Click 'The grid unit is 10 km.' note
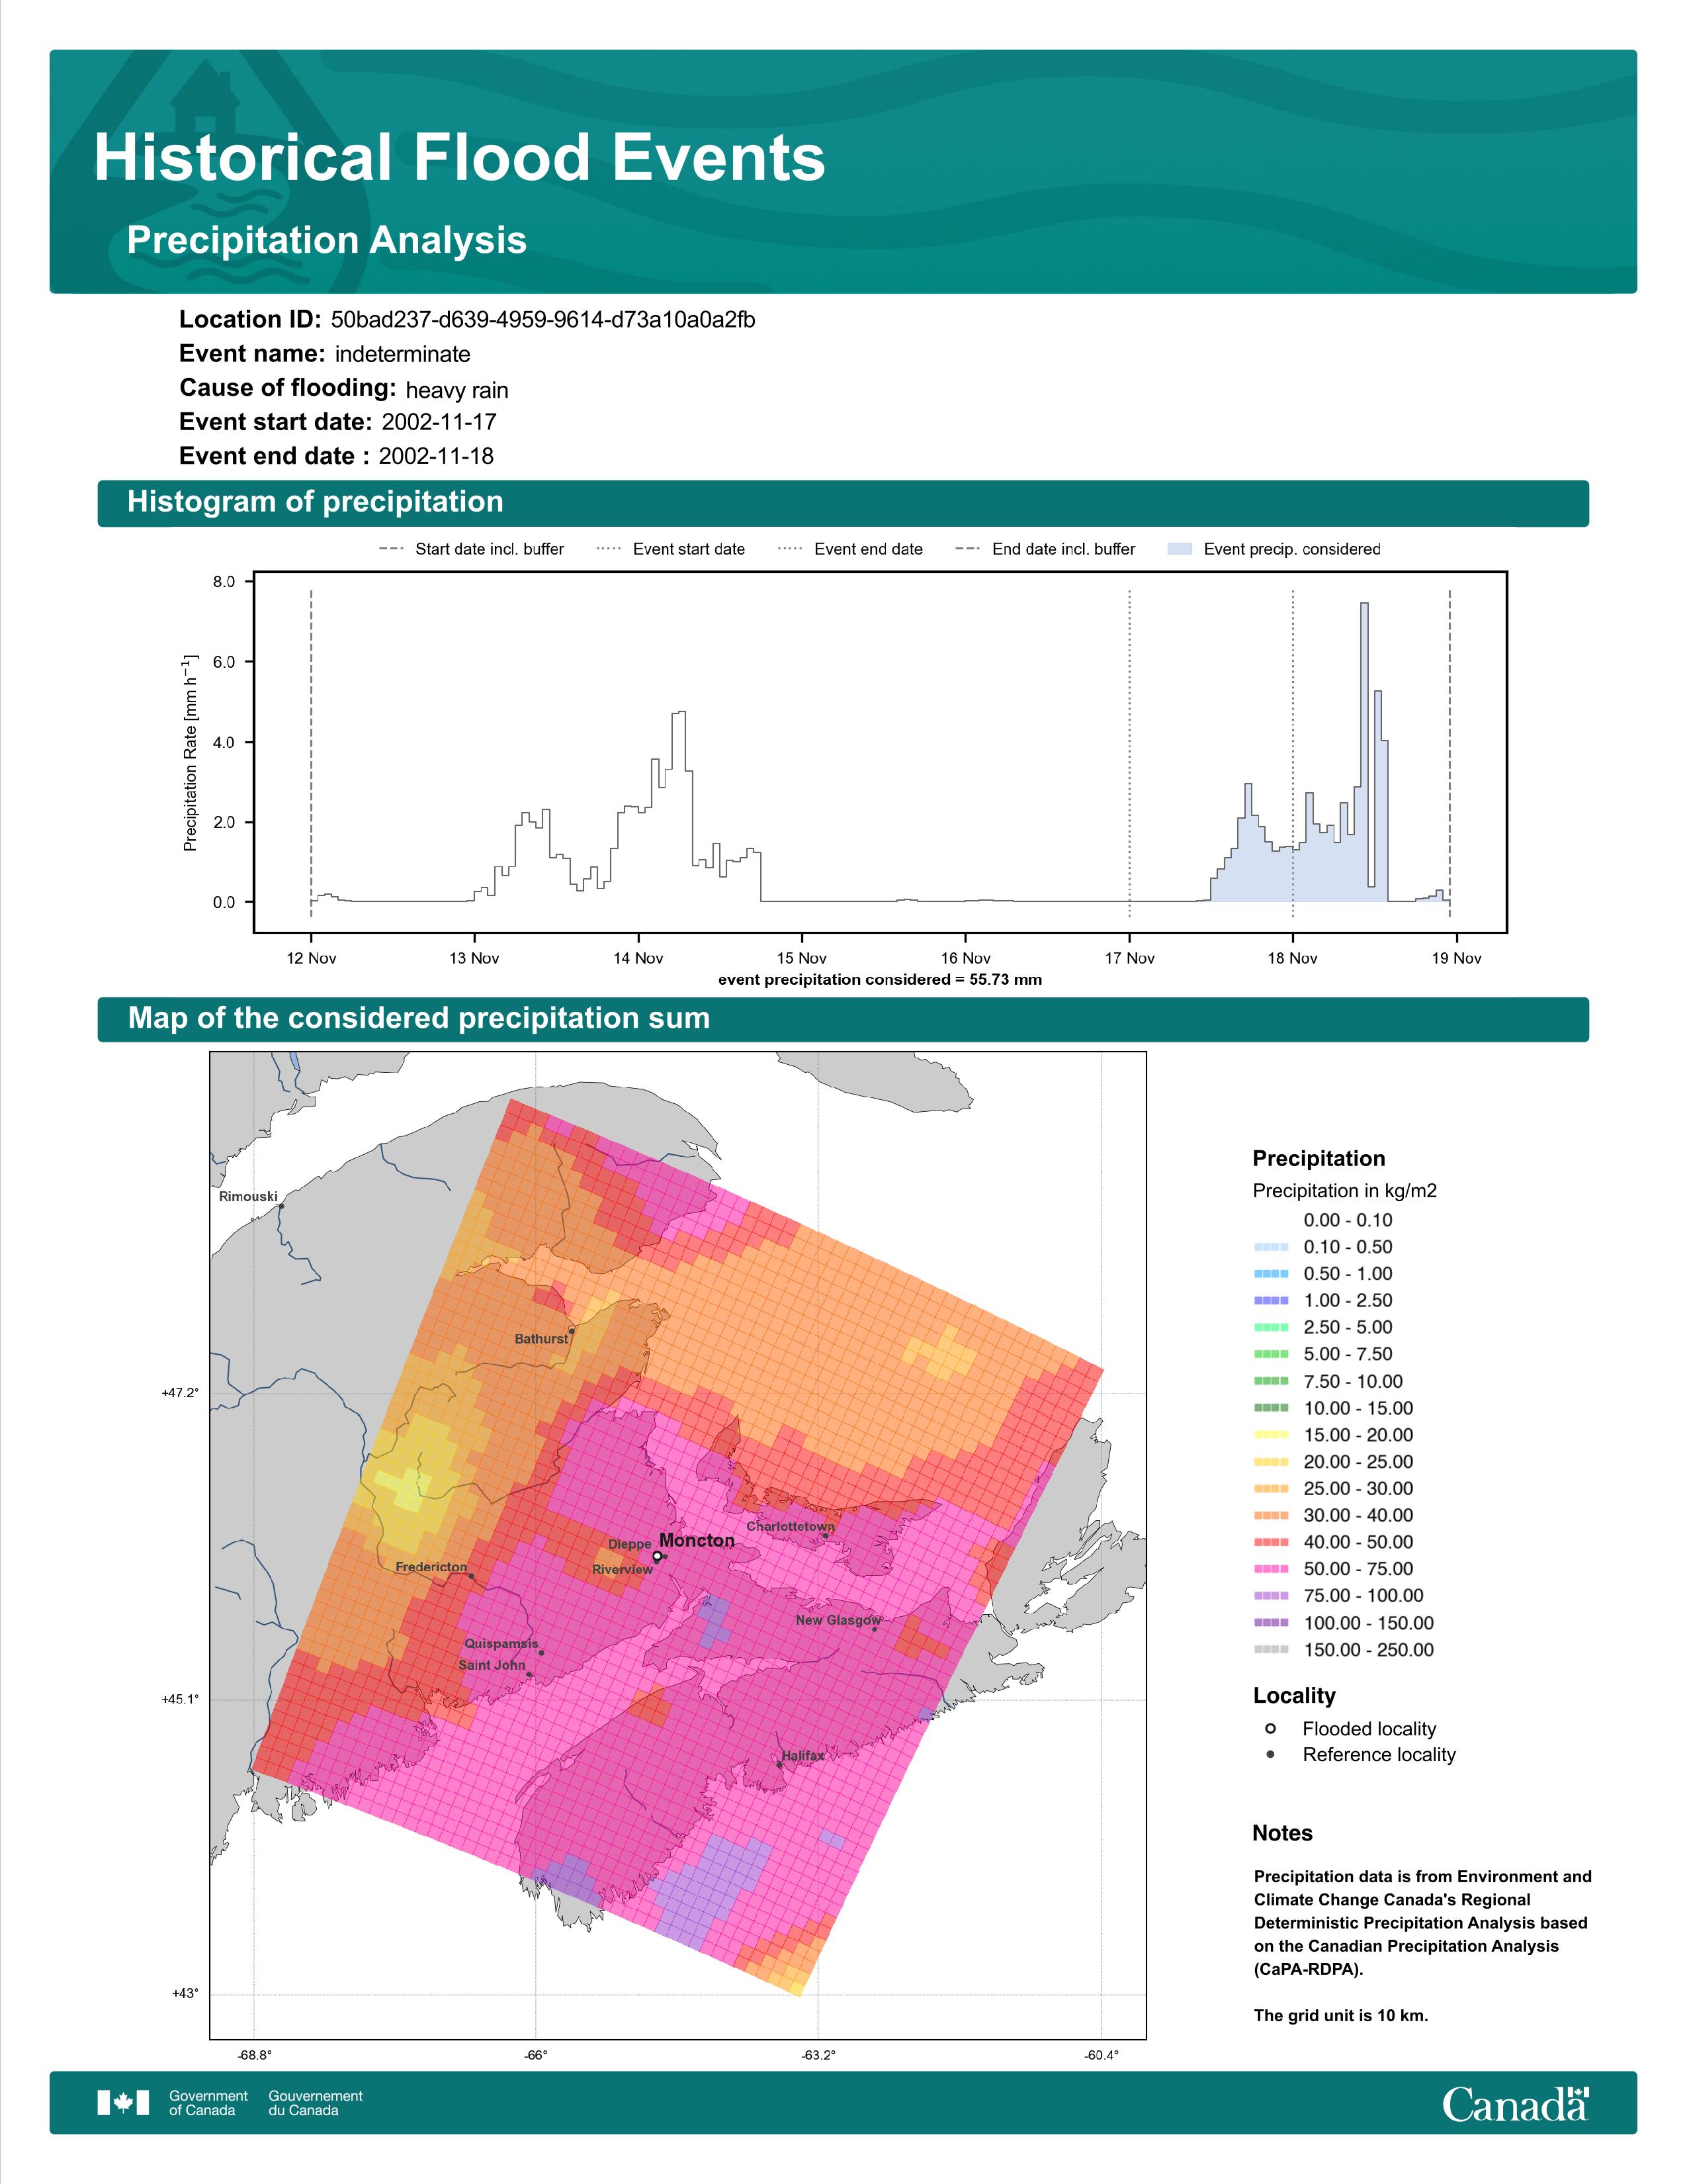Screen dimensions: 1687x2184 pyautogui.click(x=1341, y=2015)
